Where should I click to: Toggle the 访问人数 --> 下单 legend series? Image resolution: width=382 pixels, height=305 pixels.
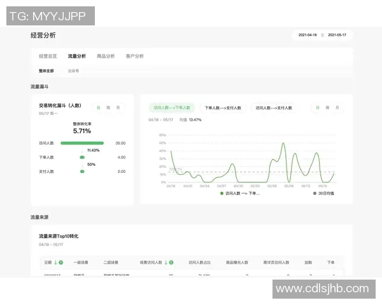point(240,193)
